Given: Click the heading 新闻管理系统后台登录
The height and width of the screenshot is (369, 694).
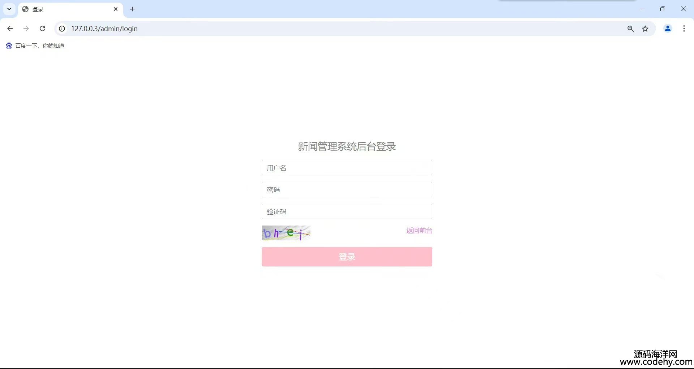Looking at the screenshot, I should (347, 146).
